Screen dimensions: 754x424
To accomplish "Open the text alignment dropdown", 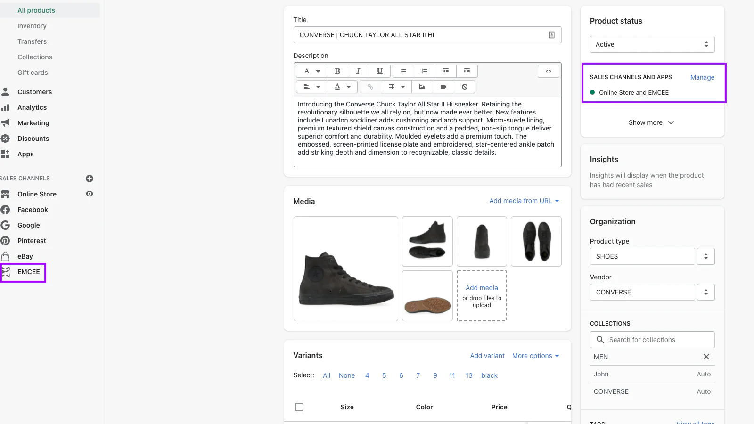I will point(311,87).
